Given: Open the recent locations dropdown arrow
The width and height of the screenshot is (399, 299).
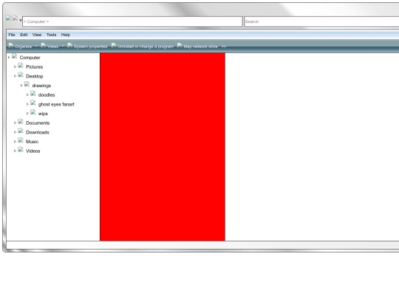Looking at the screenshot, I should click(x=21, y=21).
